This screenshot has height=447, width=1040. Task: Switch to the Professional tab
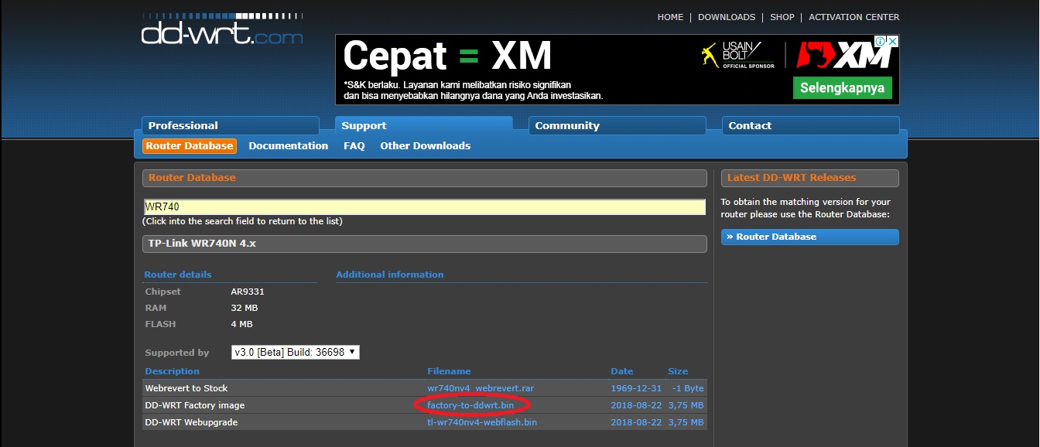[x=231, y=125]
